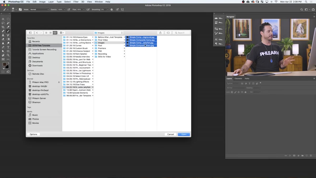The width and height of the screenshot is (316, 178).
Task: Select Downloads in Favorites sidebar
Action: [37, 66]
